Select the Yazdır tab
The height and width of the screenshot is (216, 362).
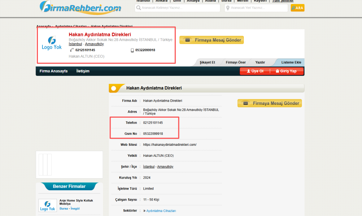coord(260,63)
